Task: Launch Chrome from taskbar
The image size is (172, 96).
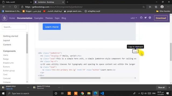Action: click(x=82, y=93)
